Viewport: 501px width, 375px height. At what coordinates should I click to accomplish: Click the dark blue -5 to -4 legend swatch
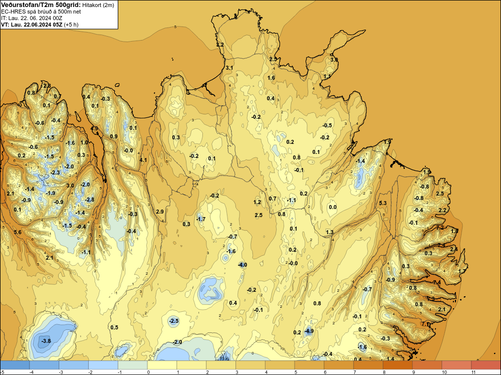click(15, 365)
